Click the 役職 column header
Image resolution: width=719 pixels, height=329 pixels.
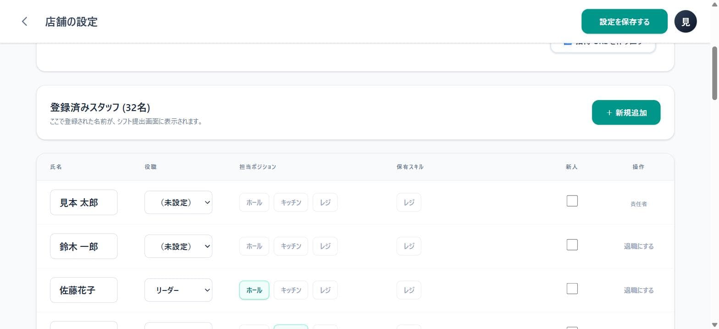point(150,167)
